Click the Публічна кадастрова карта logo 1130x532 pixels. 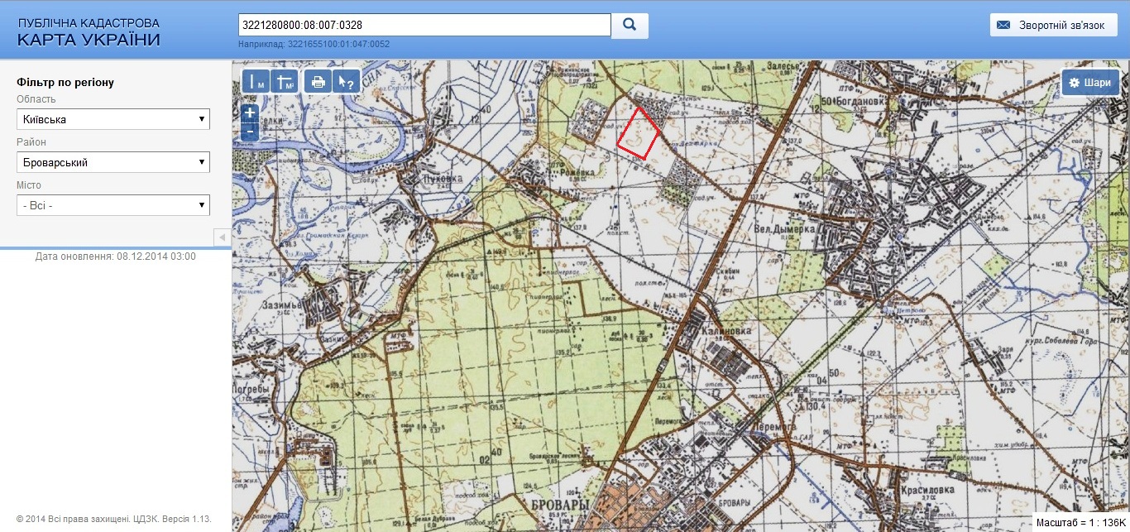pos(89,32)
